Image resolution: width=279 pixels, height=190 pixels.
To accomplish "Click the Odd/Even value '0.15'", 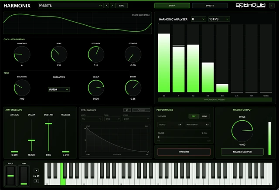I will coord(96,65).
